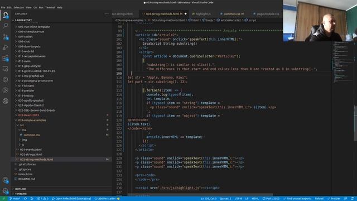Click the Ln 109, Col 3 cursor position
The image size is (357, 201).
point(209,199)
